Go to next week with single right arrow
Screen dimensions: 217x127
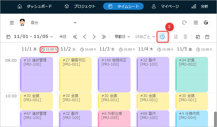click(94, 37)
